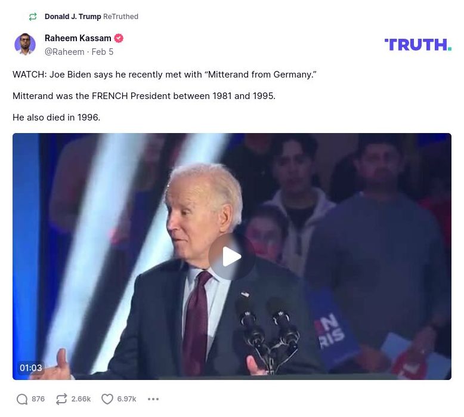Click the 6.97k likes count
Image resolution: width=464 pixels, height=417 pixels.
tap(126, 399)
